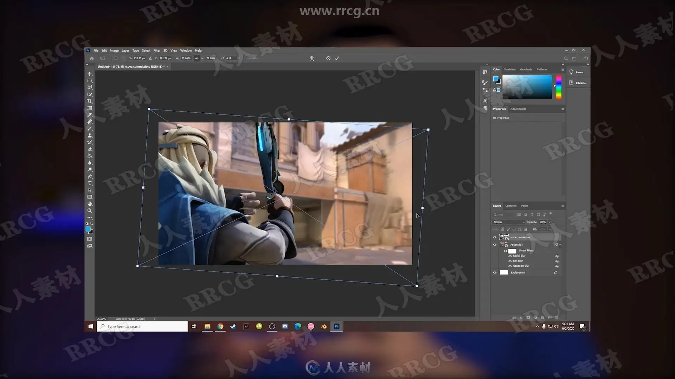Select the Type tool
Image resolution: width=675 pixels, height=379 pixels.
point(90,183)
